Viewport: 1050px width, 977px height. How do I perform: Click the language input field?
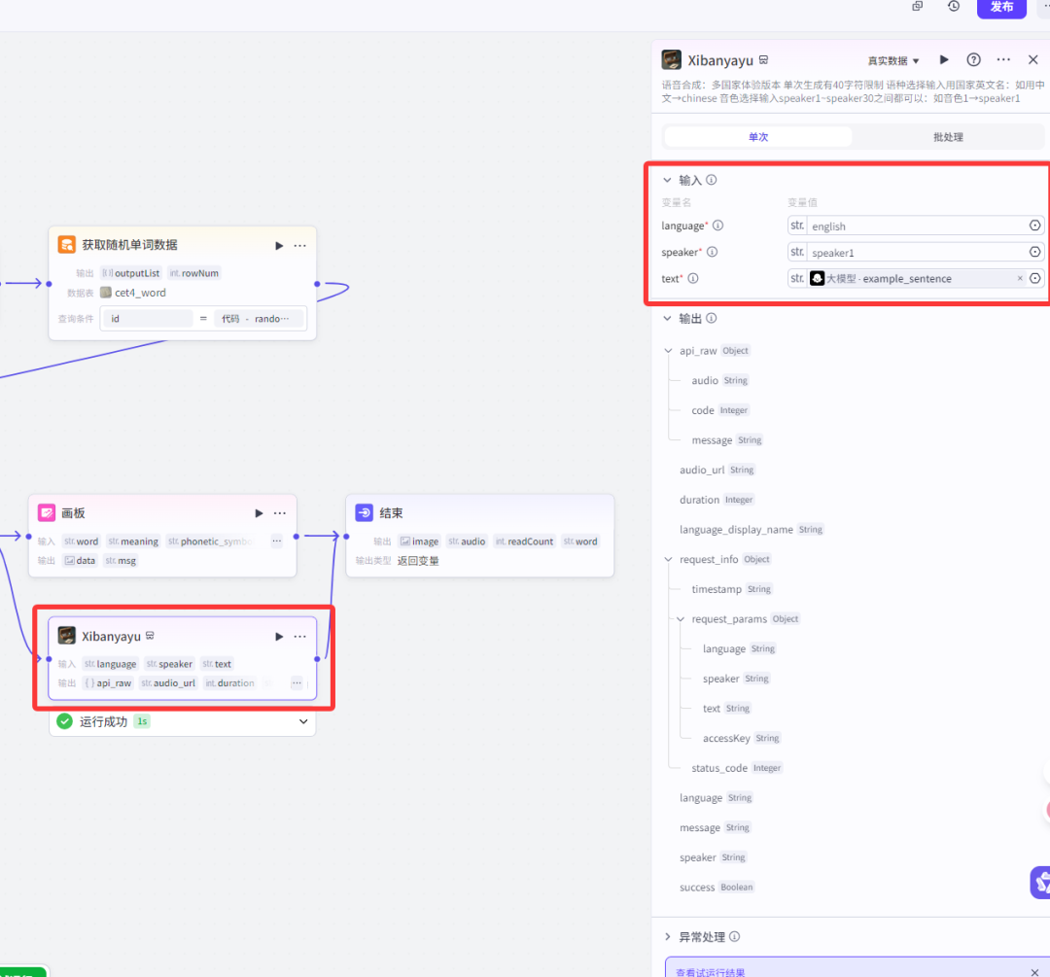coord(914,227)
